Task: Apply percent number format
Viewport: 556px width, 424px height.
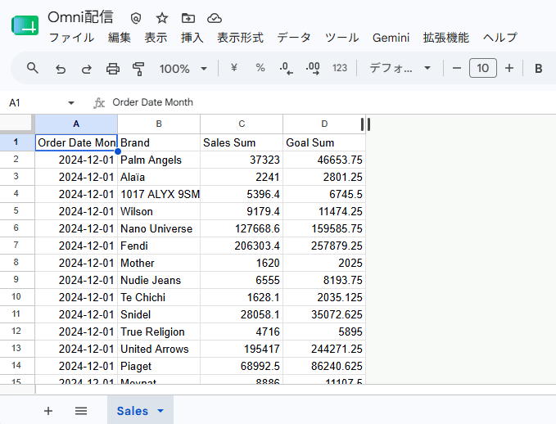Action: point(260,68)
